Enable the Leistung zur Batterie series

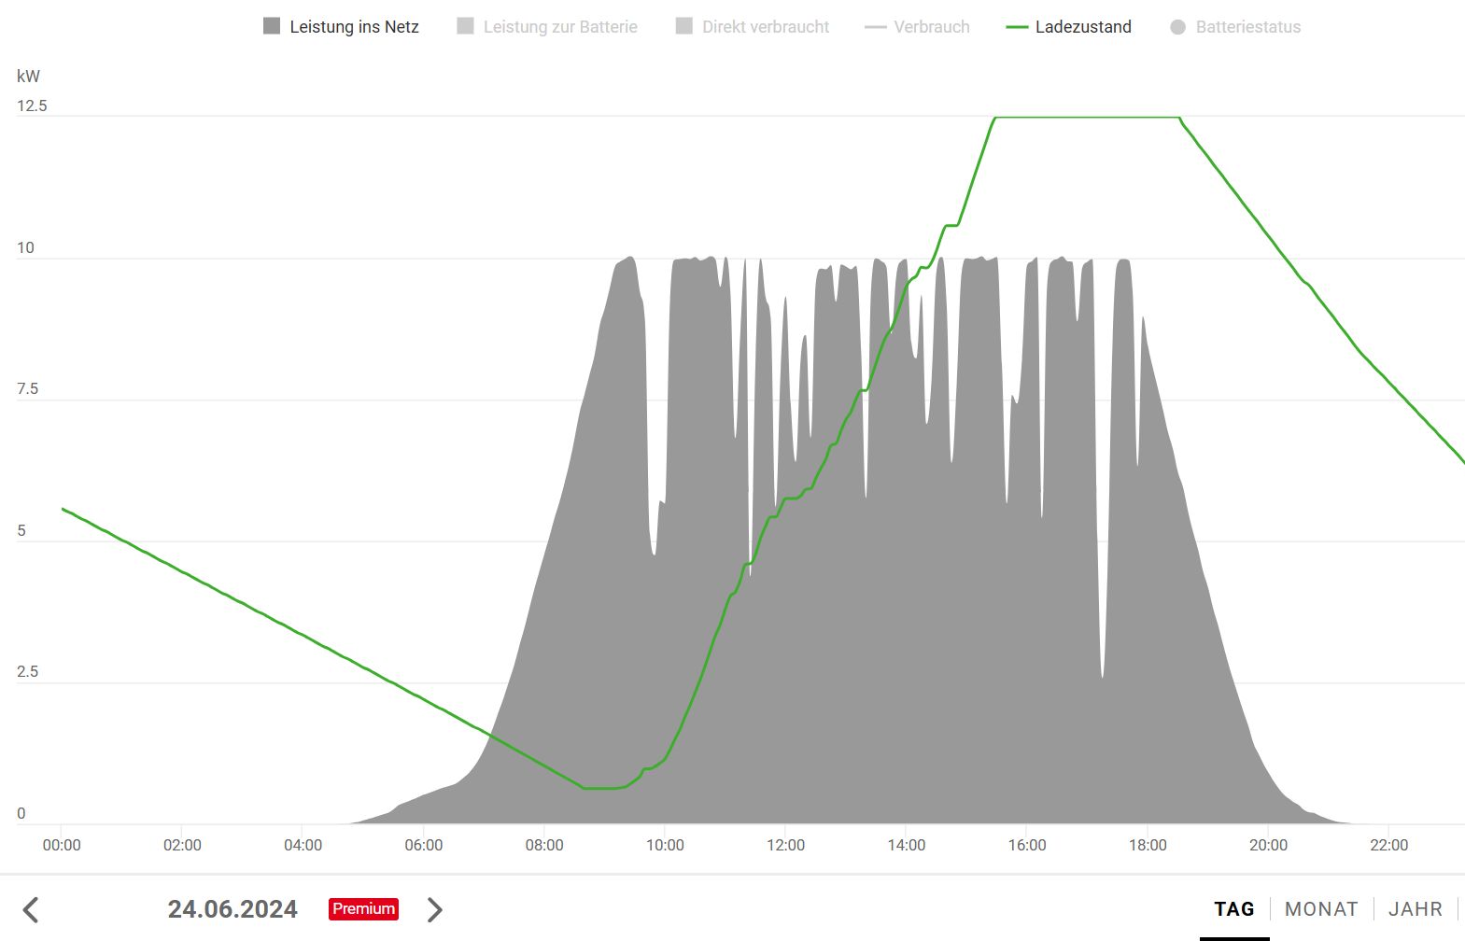tap(547, 27)
